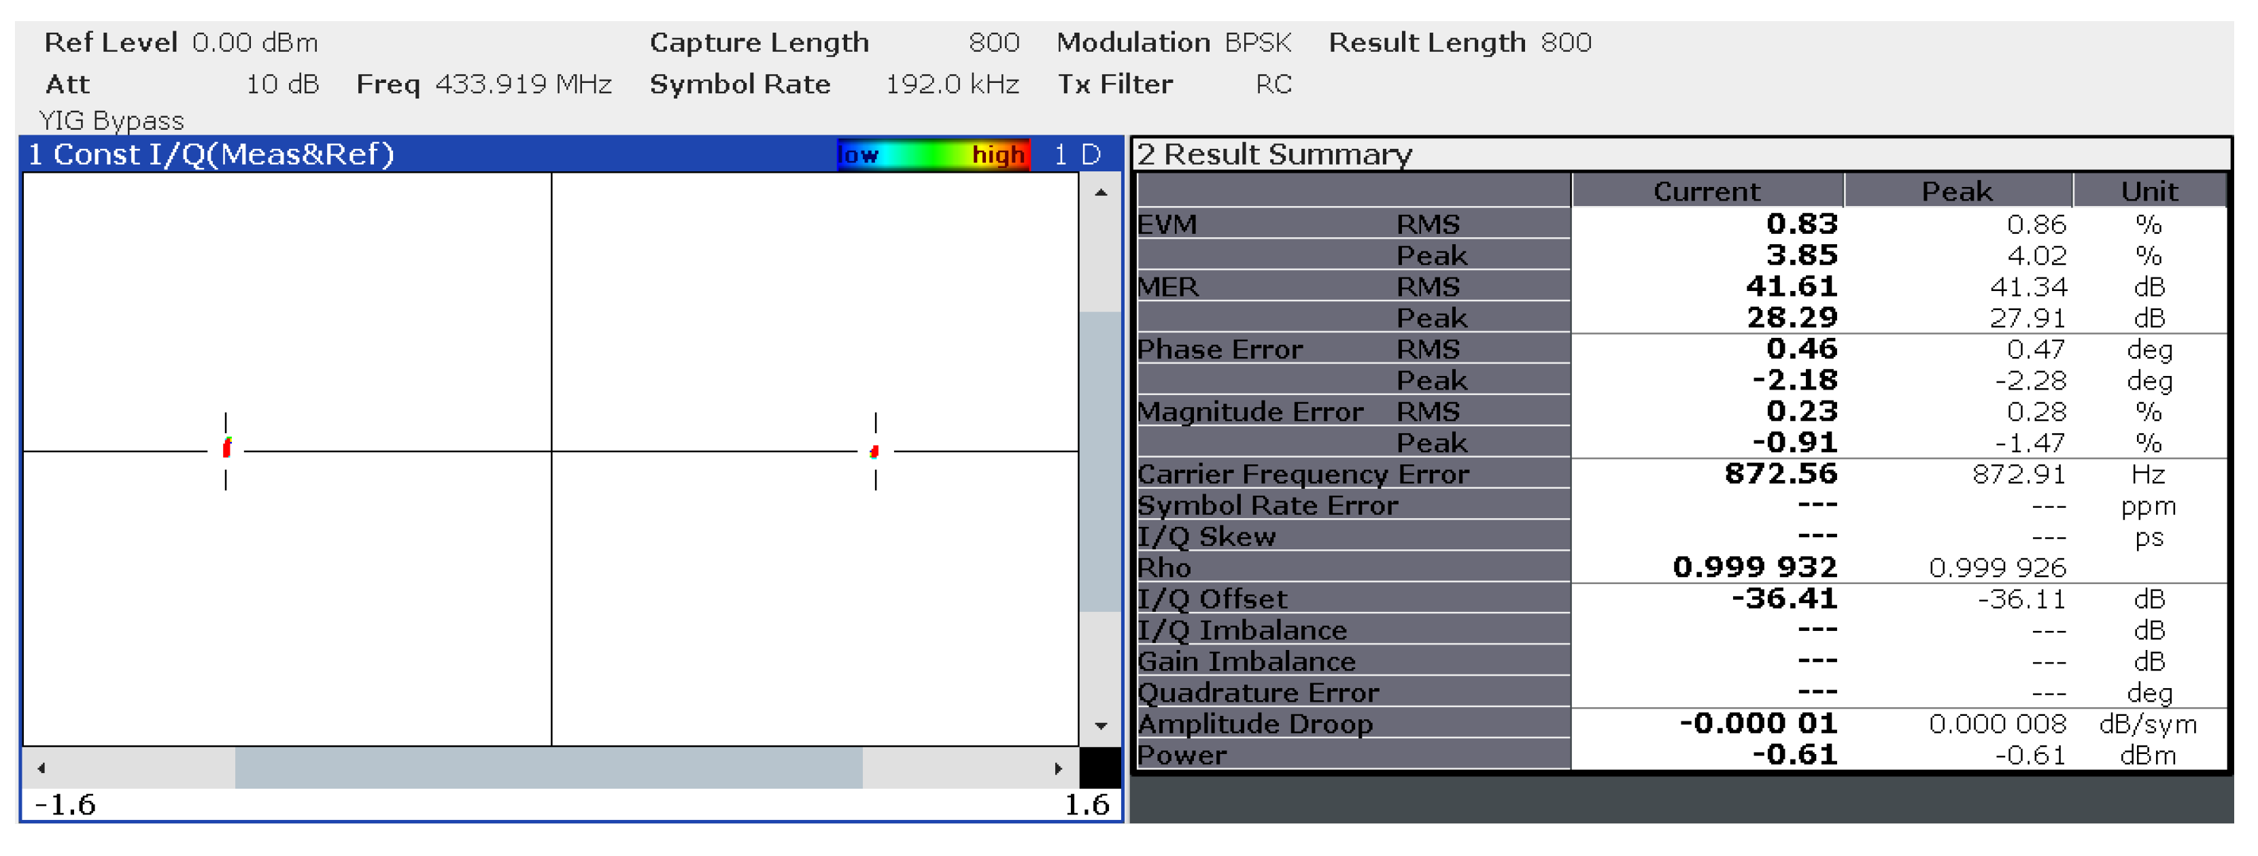Click the Peak column header

[1957, 191]
